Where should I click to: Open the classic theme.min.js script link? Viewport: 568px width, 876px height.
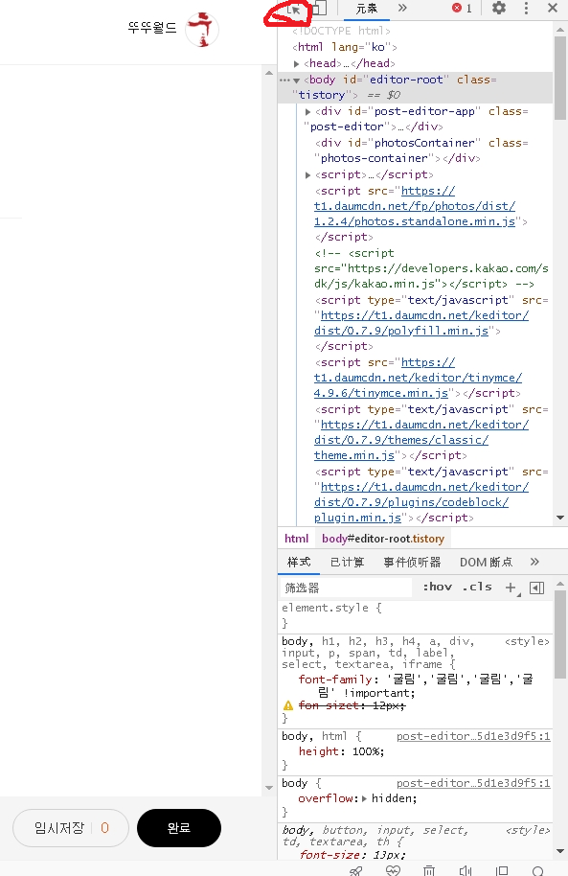coord(421,440)
